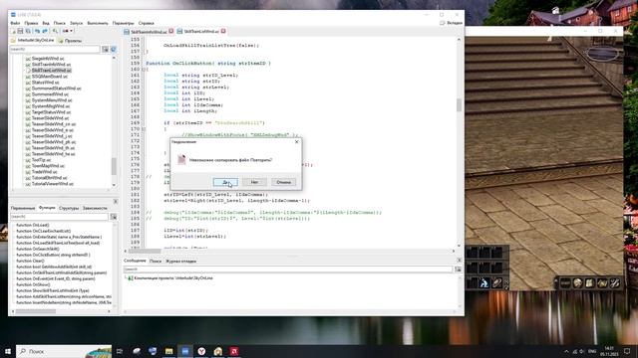The height and width of the screenshot is (358, 638).
Task: Switch to the Журнал отладки tab
Action: tap(180, 262)
